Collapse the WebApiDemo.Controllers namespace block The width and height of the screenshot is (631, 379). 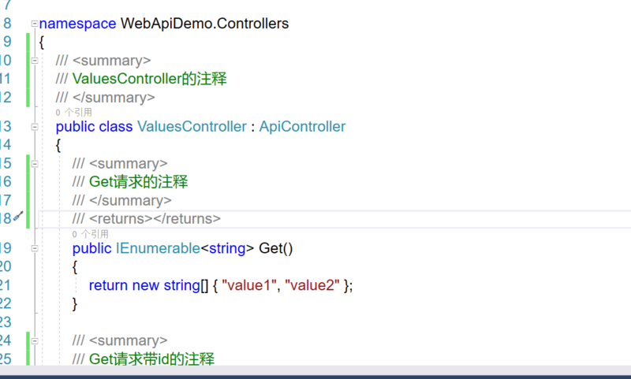point(35,24)
